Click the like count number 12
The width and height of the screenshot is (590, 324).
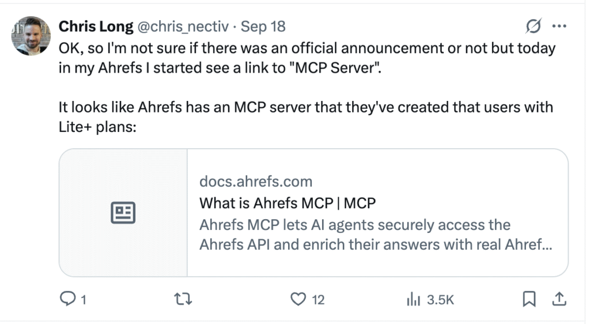pos(318,299)
